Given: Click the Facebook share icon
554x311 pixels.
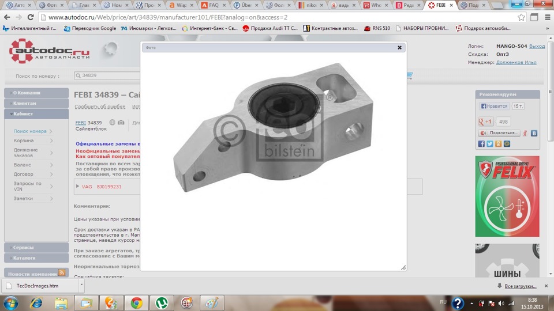Looking at the screenshot, I should pyautogui.click(x=481, y=143).
